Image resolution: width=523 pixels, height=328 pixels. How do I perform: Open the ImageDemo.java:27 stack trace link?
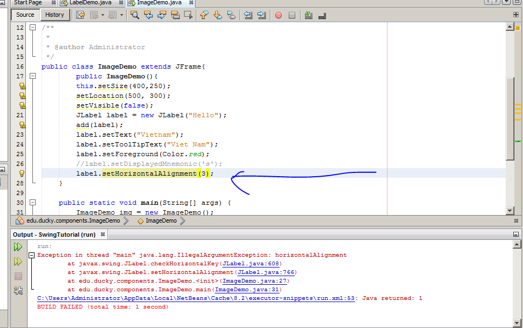256,281
